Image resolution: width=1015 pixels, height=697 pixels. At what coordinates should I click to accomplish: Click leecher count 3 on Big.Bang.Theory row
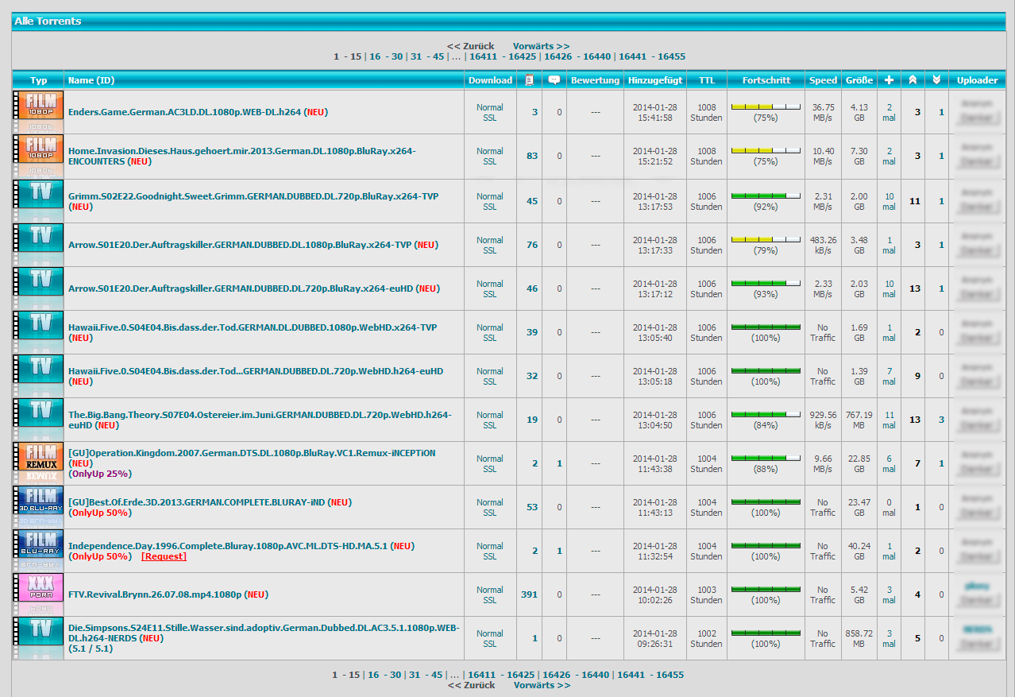[942, 420]
